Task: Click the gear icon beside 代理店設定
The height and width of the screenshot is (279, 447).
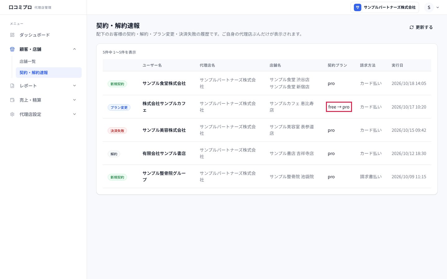Action: coord(12,114)
